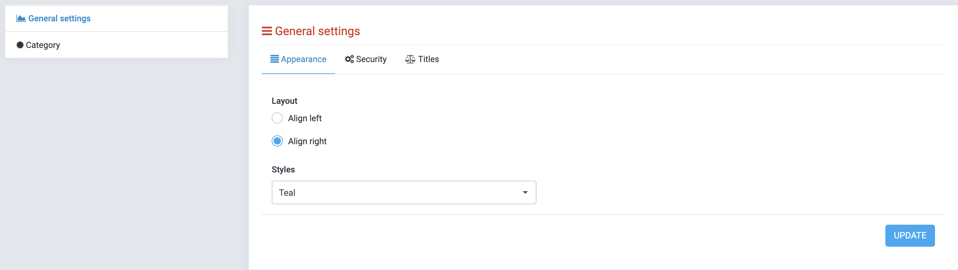Click the caret arrow in Styles select

coord(525,192)
